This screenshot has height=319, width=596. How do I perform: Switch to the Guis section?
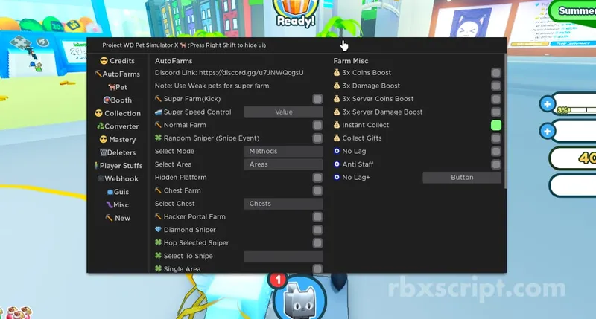[x=118, y=192]
